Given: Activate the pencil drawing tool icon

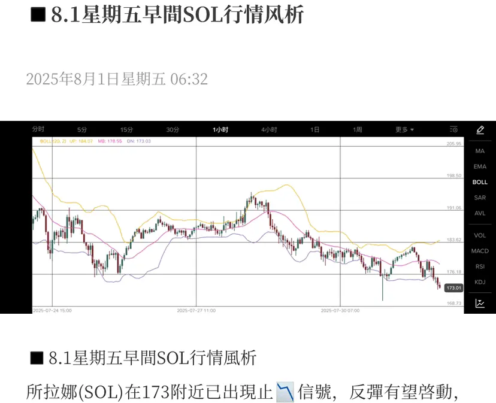Looking at the screenshot, I should tap(480, 130).
